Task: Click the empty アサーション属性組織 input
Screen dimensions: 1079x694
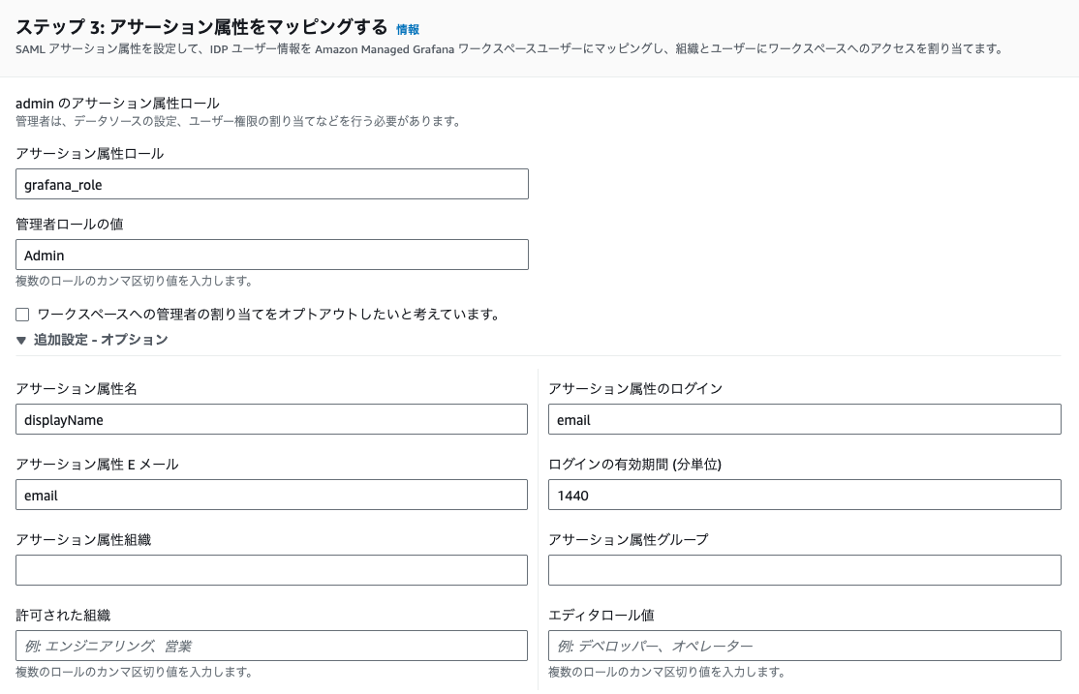Action: 272,570
